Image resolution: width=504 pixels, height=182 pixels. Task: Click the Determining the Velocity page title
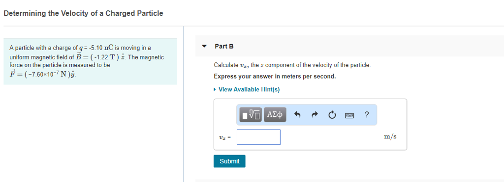pyautogui.click(x=83, y=13)
